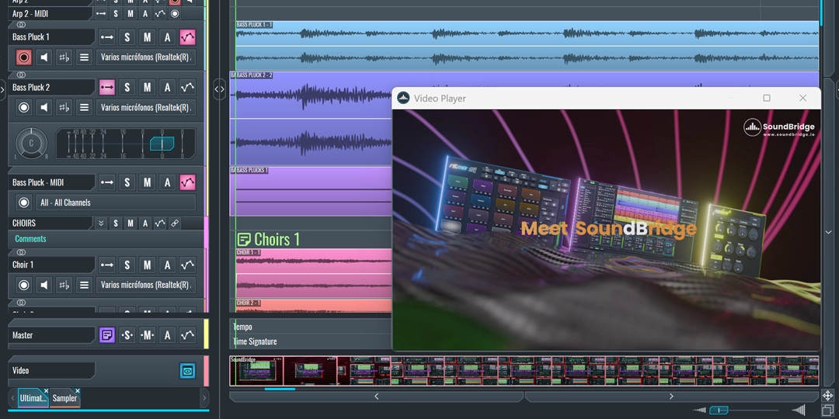Open the input device dropdown of Bass Pluck 1
This screenshot has width=839, height=419.
pyautogui.click(x=145, y=57)
